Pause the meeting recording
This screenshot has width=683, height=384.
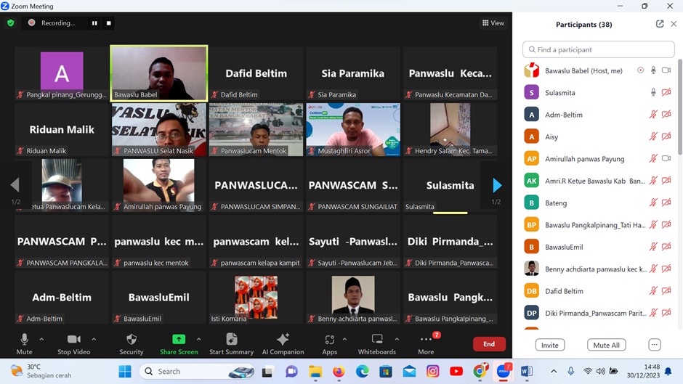click(x=94, y=23)
